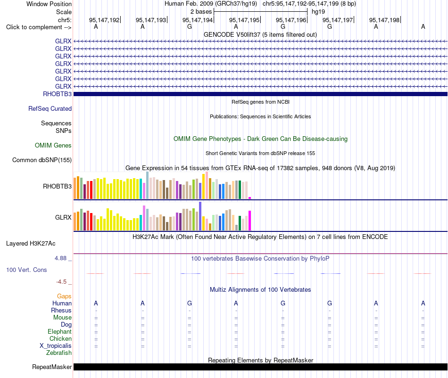
Task: Click the Dog alignment row label
Action: (x=66, y=325)
